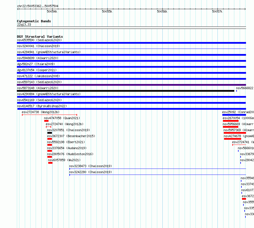Click the black block under nsv3207851

[50, 133]
